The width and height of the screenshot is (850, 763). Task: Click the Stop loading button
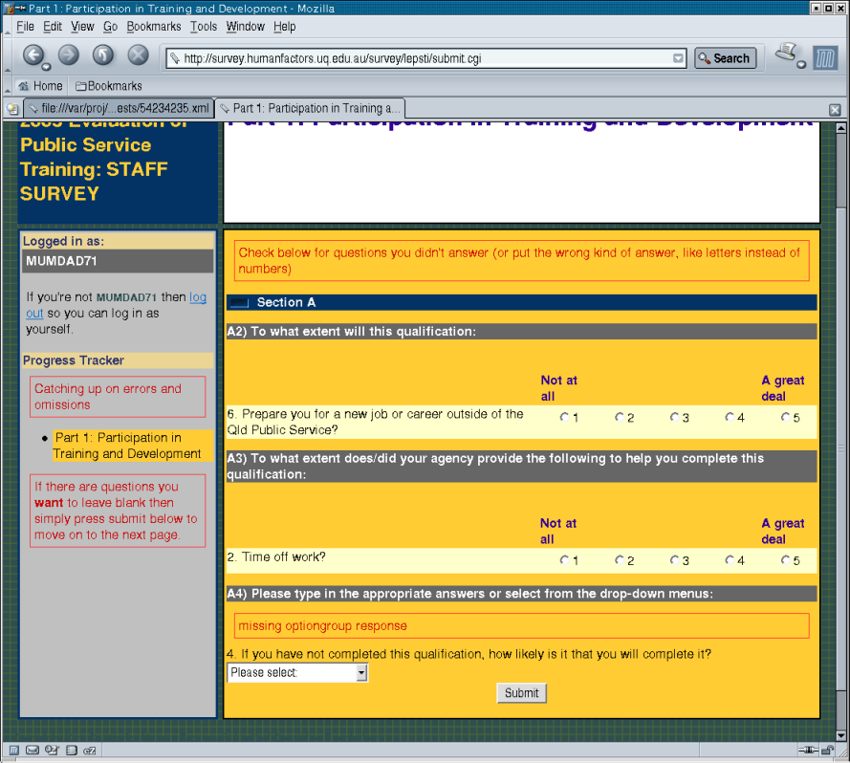pyautogui.click(x=138, y=55)
